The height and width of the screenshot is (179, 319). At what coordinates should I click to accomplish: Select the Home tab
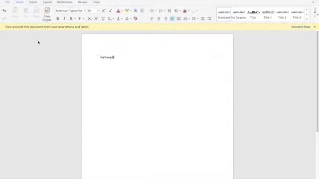[x=19, y=2]
